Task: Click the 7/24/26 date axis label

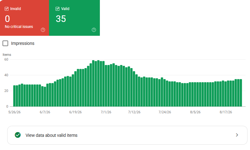Action: [165, 112]
